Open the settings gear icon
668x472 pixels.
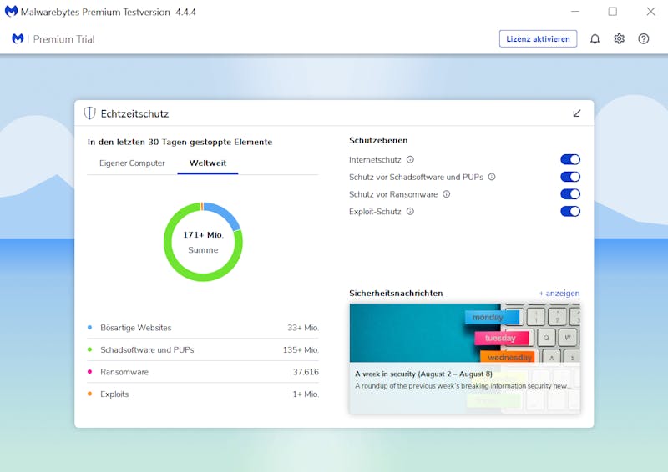click(619, 39)
